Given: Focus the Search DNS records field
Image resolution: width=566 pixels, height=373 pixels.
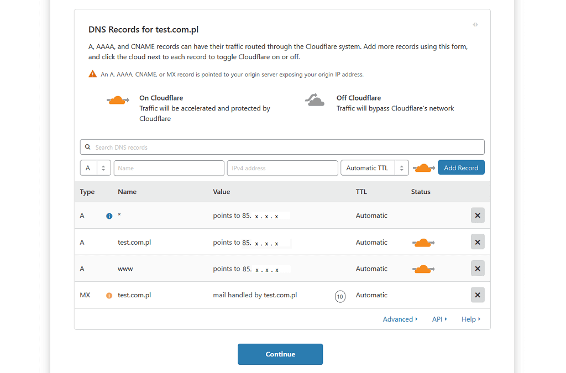Looking at the screenshot, I should [282, 147].
